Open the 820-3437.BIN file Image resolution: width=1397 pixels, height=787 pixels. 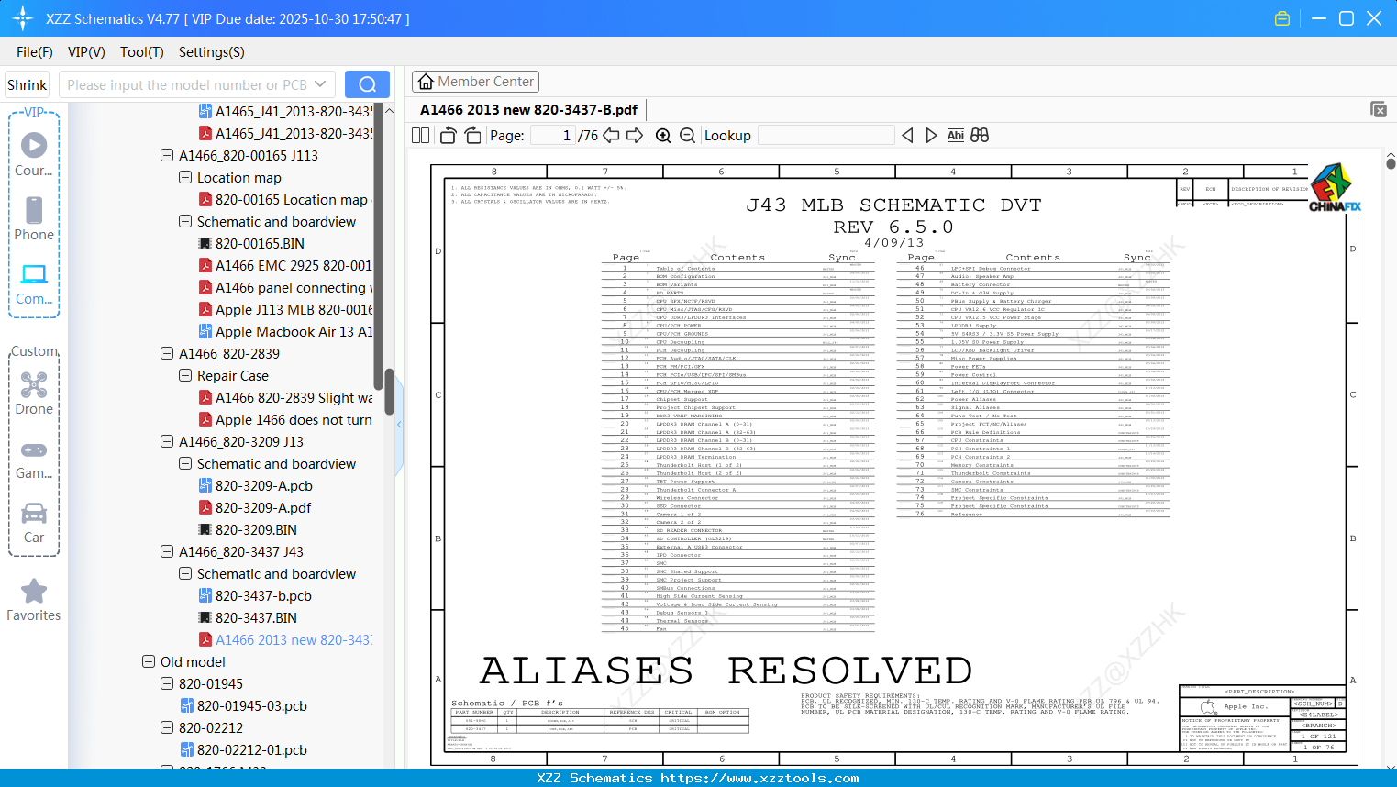248,618
